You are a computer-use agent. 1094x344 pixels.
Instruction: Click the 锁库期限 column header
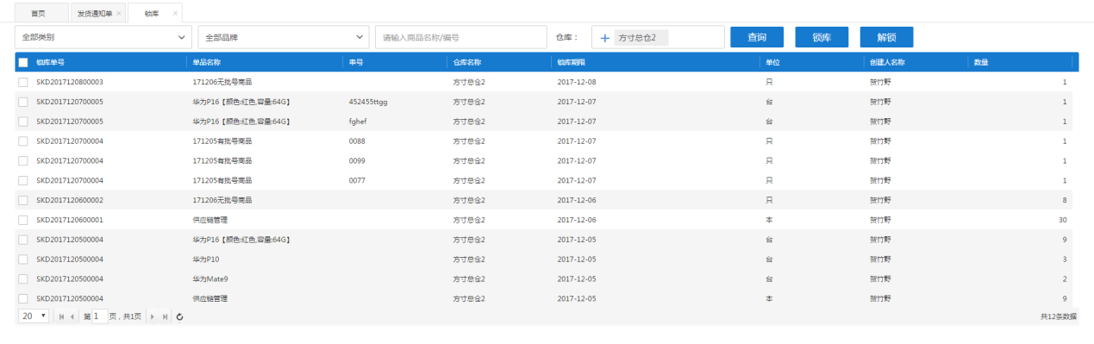pyautogui.click(x=572, y=62)
